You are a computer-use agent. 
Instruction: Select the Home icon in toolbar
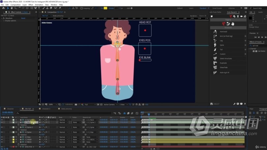[x=3, y=8]
